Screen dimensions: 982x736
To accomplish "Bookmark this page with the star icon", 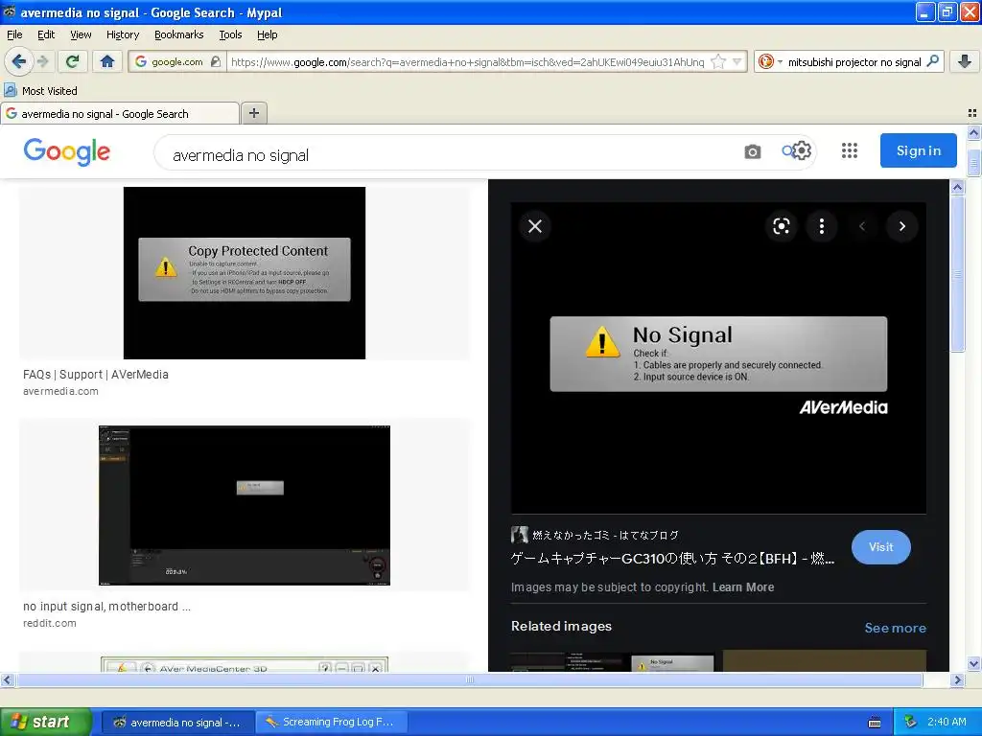I will (718, 61).
